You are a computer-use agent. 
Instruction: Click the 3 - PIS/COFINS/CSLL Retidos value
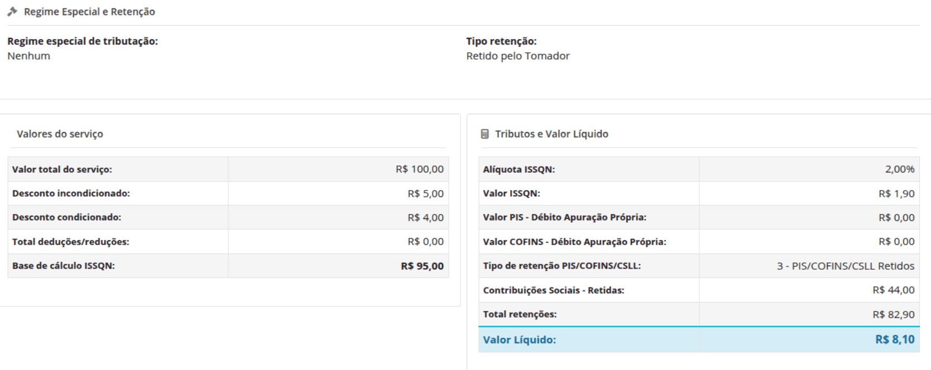(846, 266)
